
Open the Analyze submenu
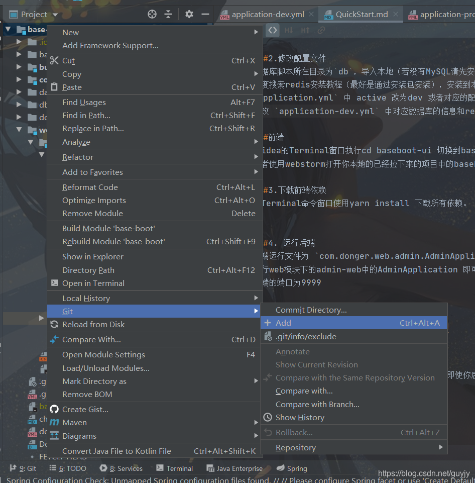[x=155, y=142]
